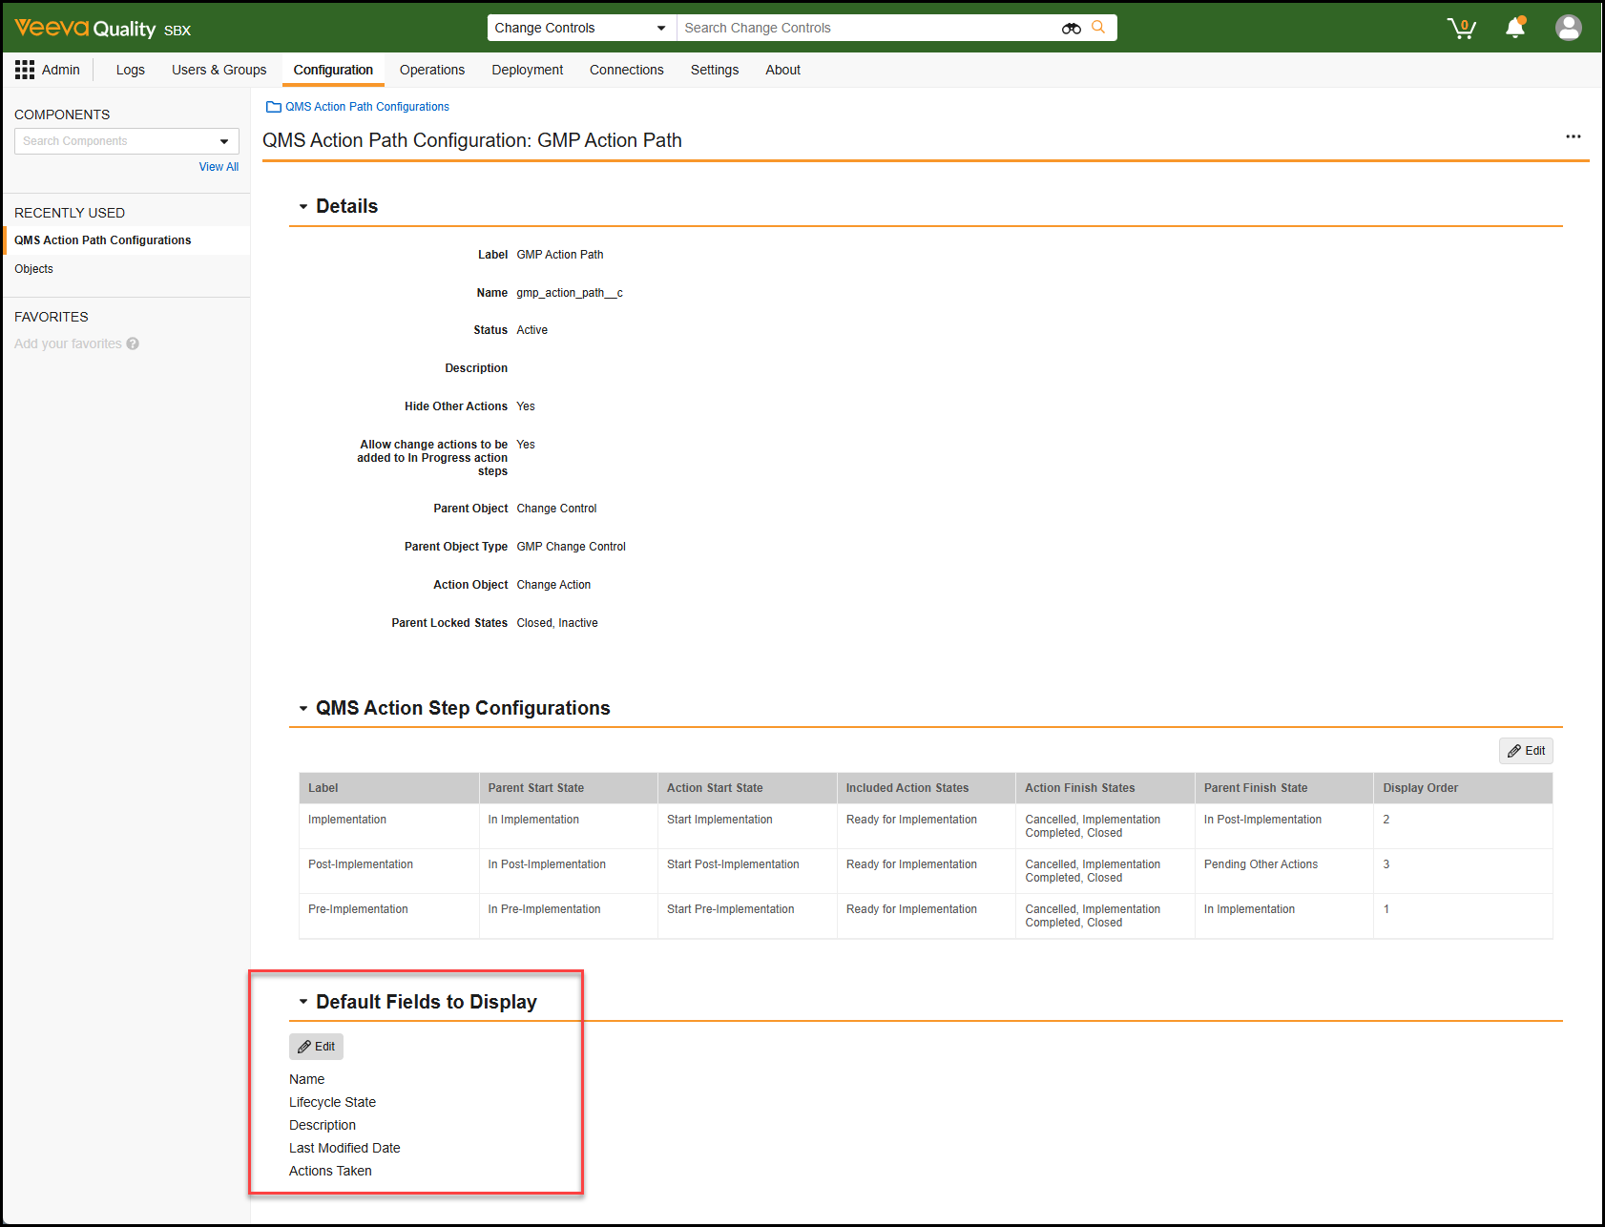
Task: Collapse the QMS Action Step Configurations section
Action: [303, 709]
